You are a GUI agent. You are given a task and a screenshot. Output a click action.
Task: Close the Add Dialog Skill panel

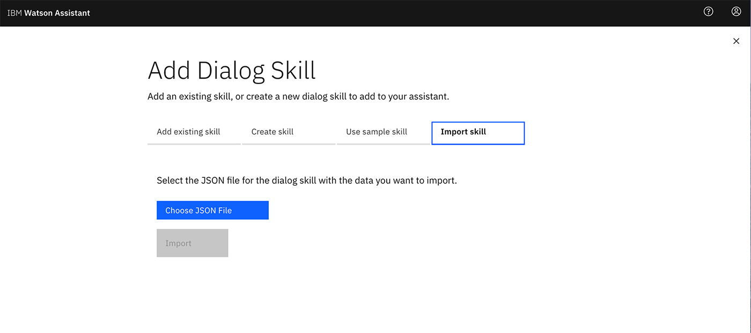[736, 41]
